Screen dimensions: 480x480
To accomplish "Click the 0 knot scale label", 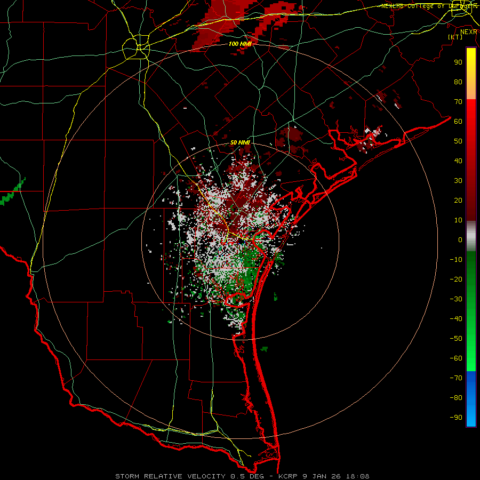I will tap(460, 239).
